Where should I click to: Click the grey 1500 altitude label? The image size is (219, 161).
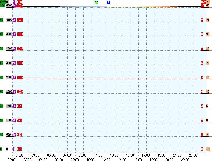pos(9,106)
